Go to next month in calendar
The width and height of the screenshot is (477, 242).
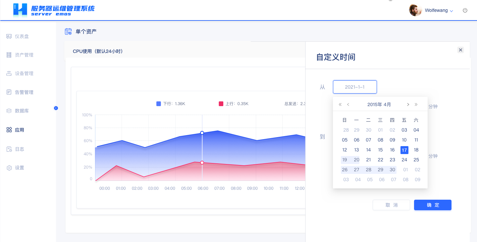point(408,104)
